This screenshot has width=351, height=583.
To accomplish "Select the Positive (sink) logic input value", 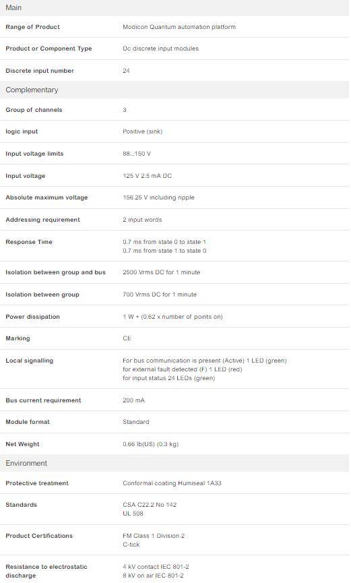I will point(142,131).
